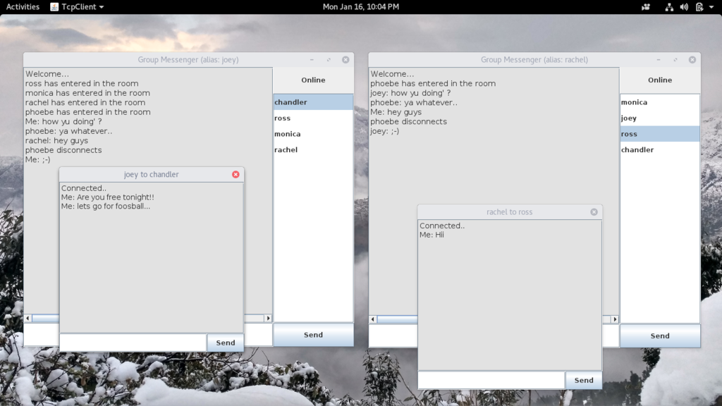Screen dimensions: 722x406
Task: Click 'Me: lets go for foosball...' message
Action: click(106, 207)
